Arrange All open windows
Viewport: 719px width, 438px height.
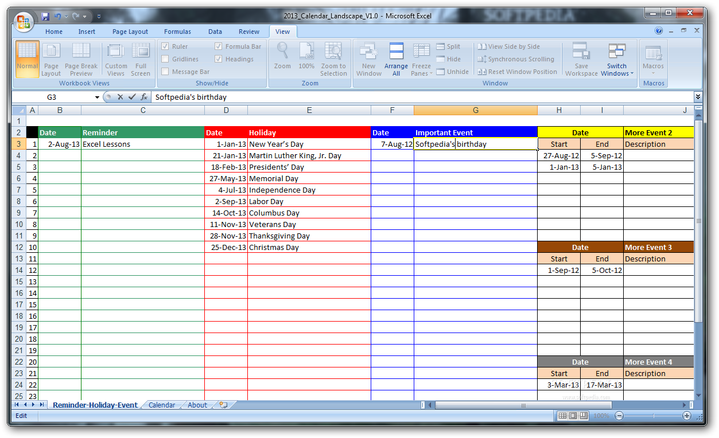tap(396, 59)
